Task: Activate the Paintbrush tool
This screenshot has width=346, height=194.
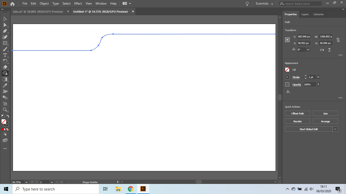Action: tap(5, 49)
